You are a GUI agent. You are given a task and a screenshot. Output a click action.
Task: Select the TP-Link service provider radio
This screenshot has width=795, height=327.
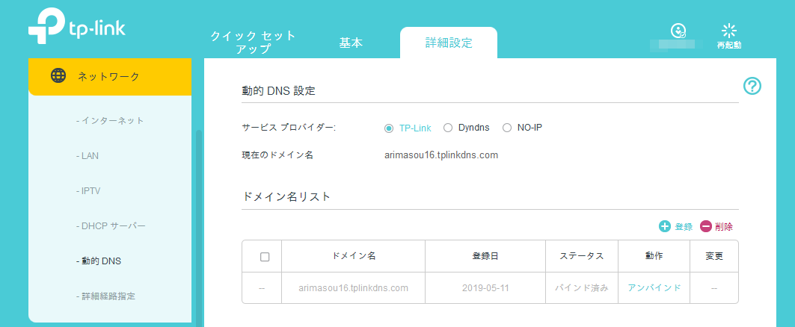click(389, 128)
